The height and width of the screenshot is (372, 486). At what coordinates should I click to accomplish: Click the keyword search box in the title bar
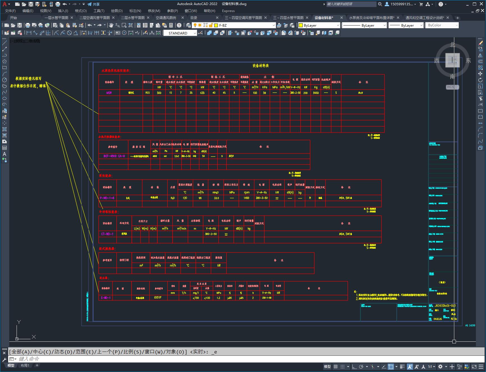(x=351, y=4)
